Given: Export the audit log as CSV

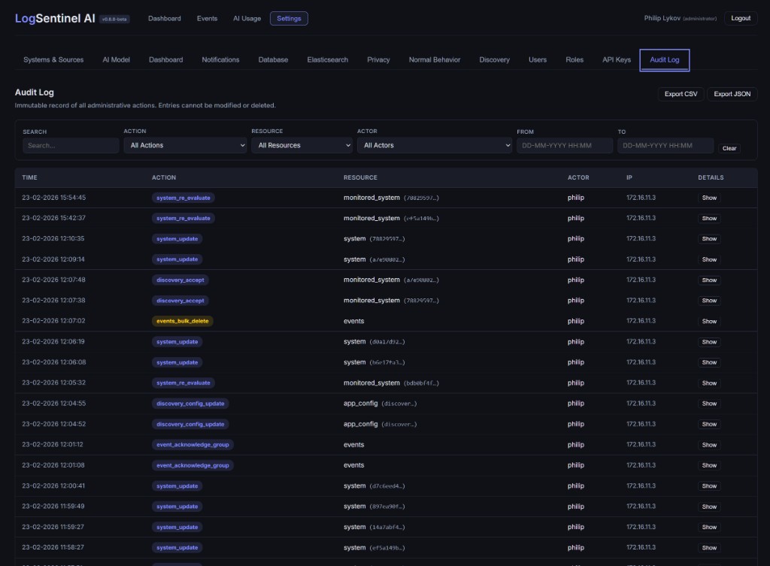Looking at the screenshot, I should coord(681,94).
